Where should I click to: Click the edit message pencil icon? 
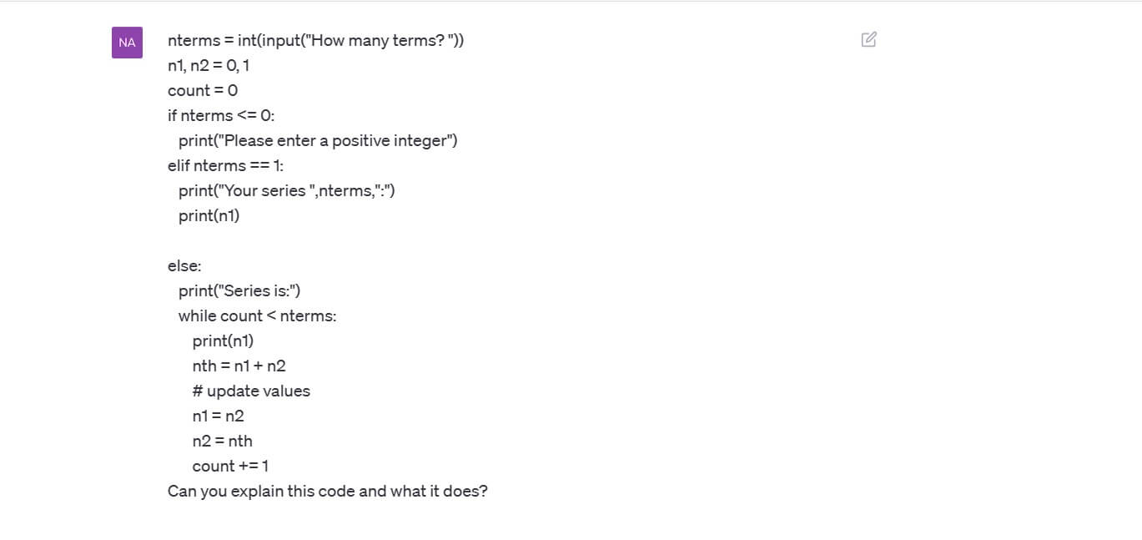[x=868, y=39]
